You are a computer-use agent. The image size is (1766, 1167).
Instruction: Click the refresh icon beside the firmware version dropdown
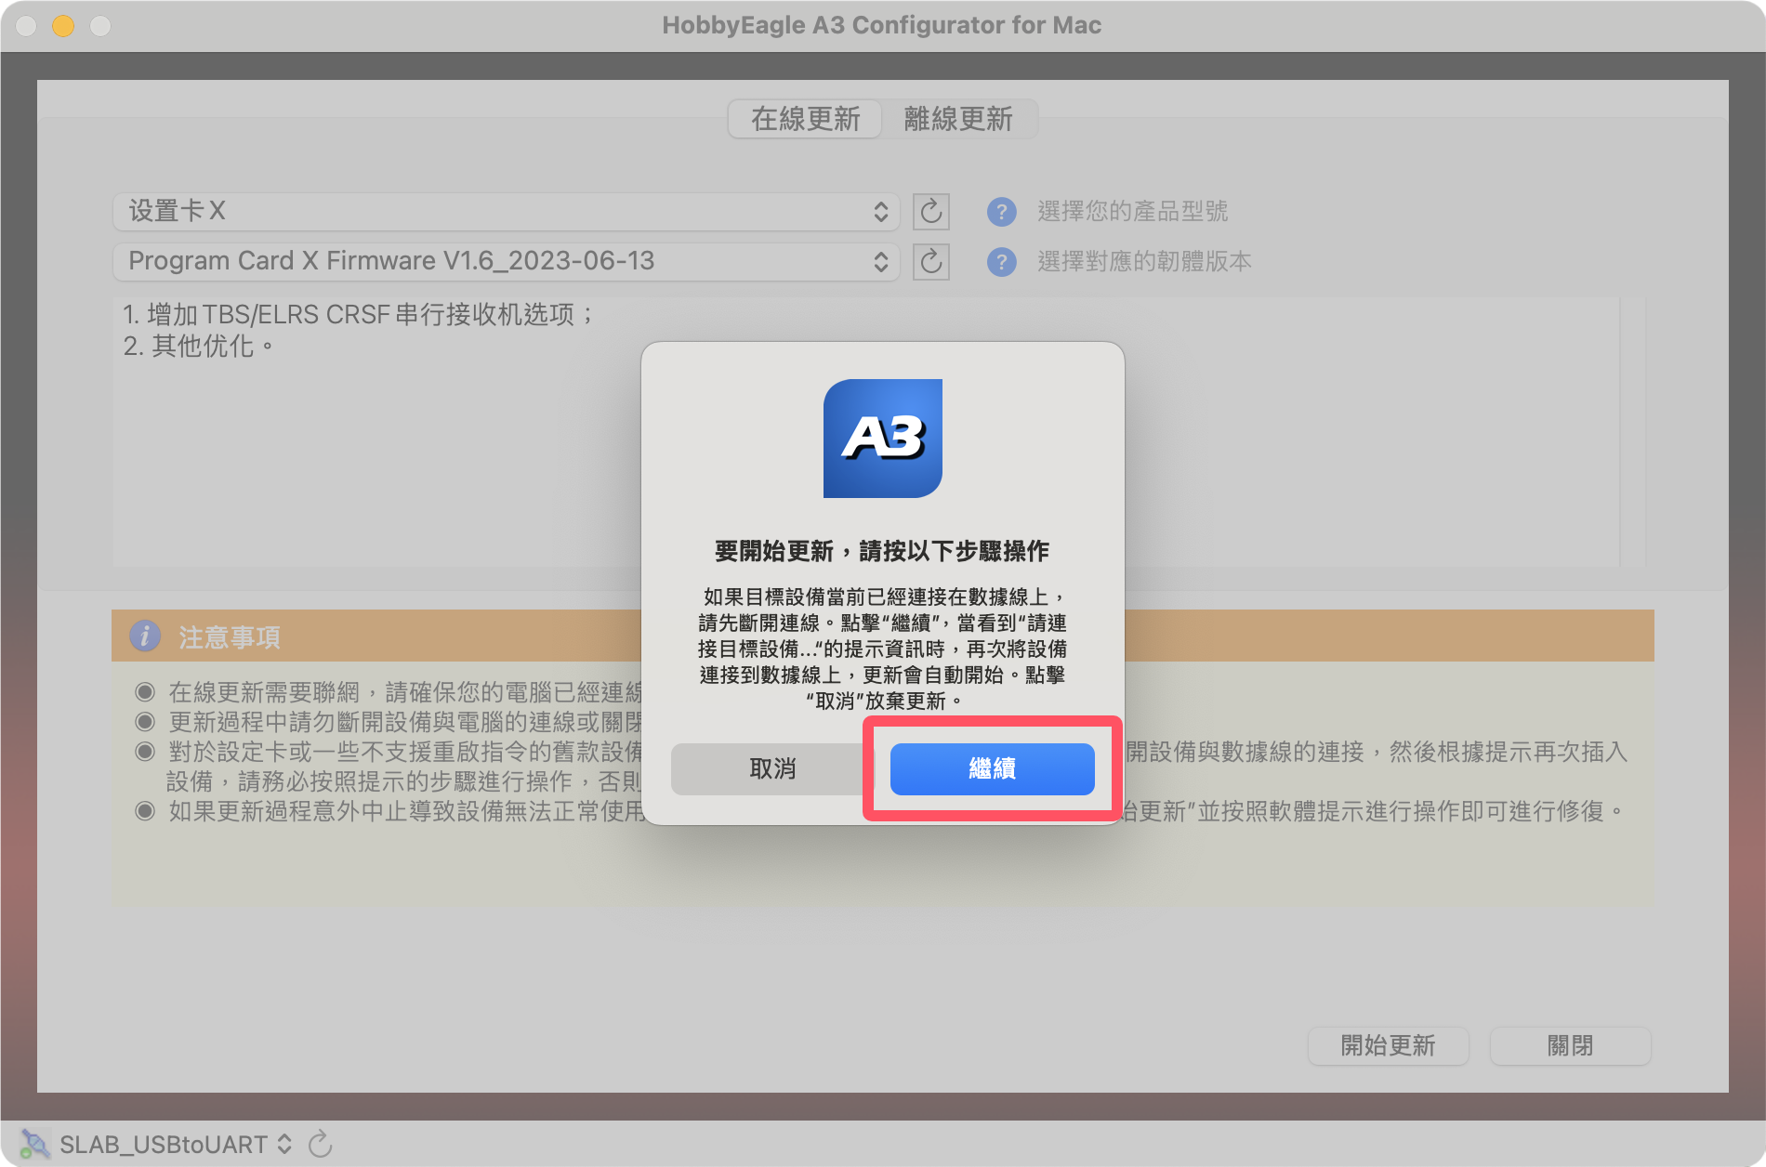coord(930,262)
